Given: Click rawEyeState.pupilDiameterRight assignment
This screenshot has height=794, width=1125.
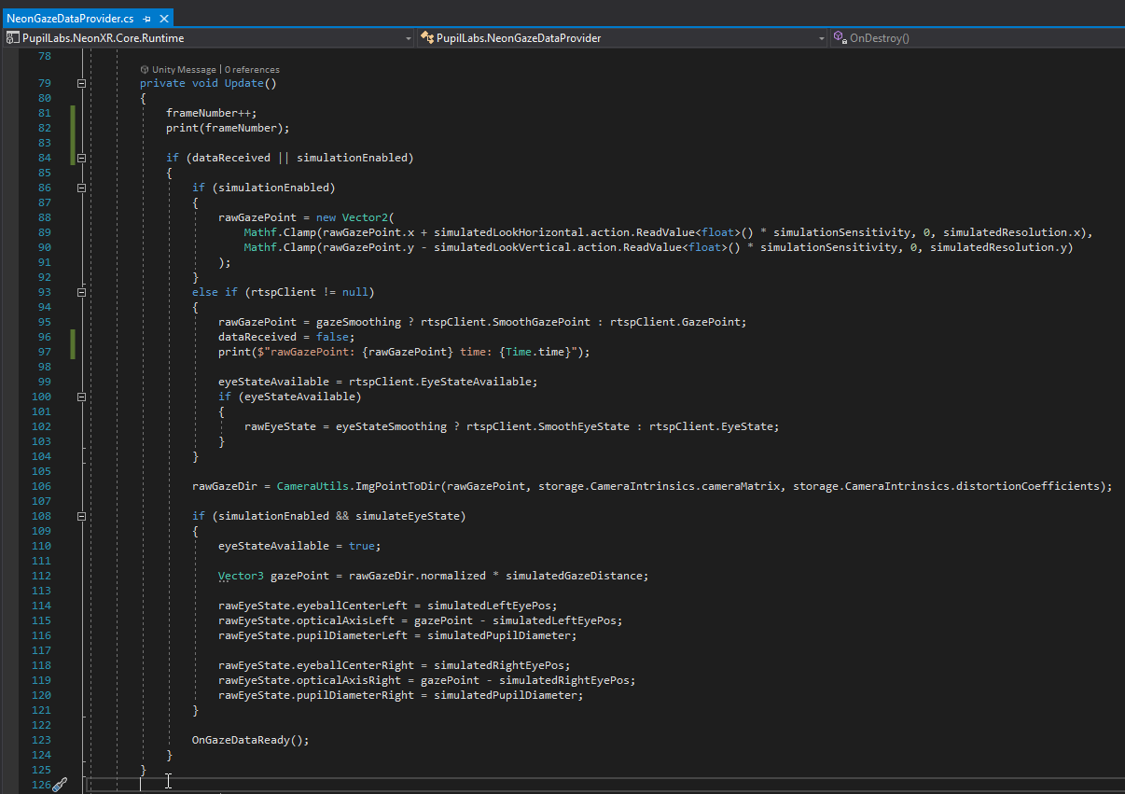Looking at the screenshot, I should (x=400, y=695).
